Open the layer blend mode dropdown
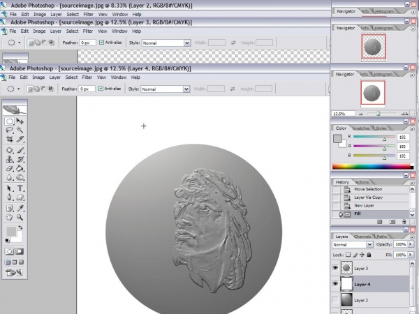The width and height of the screenshot is (419, 314). [x=369, y=245]
